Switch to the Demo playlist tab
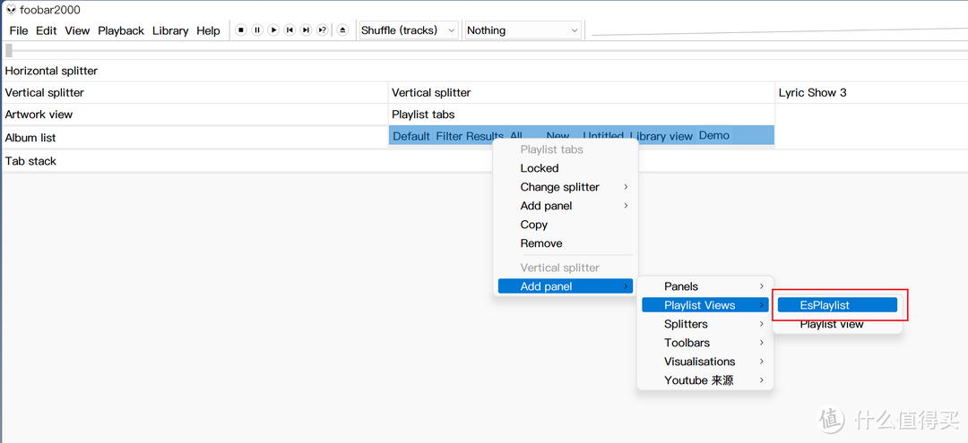This screenshot has height=443, width=968. [714, 135]
